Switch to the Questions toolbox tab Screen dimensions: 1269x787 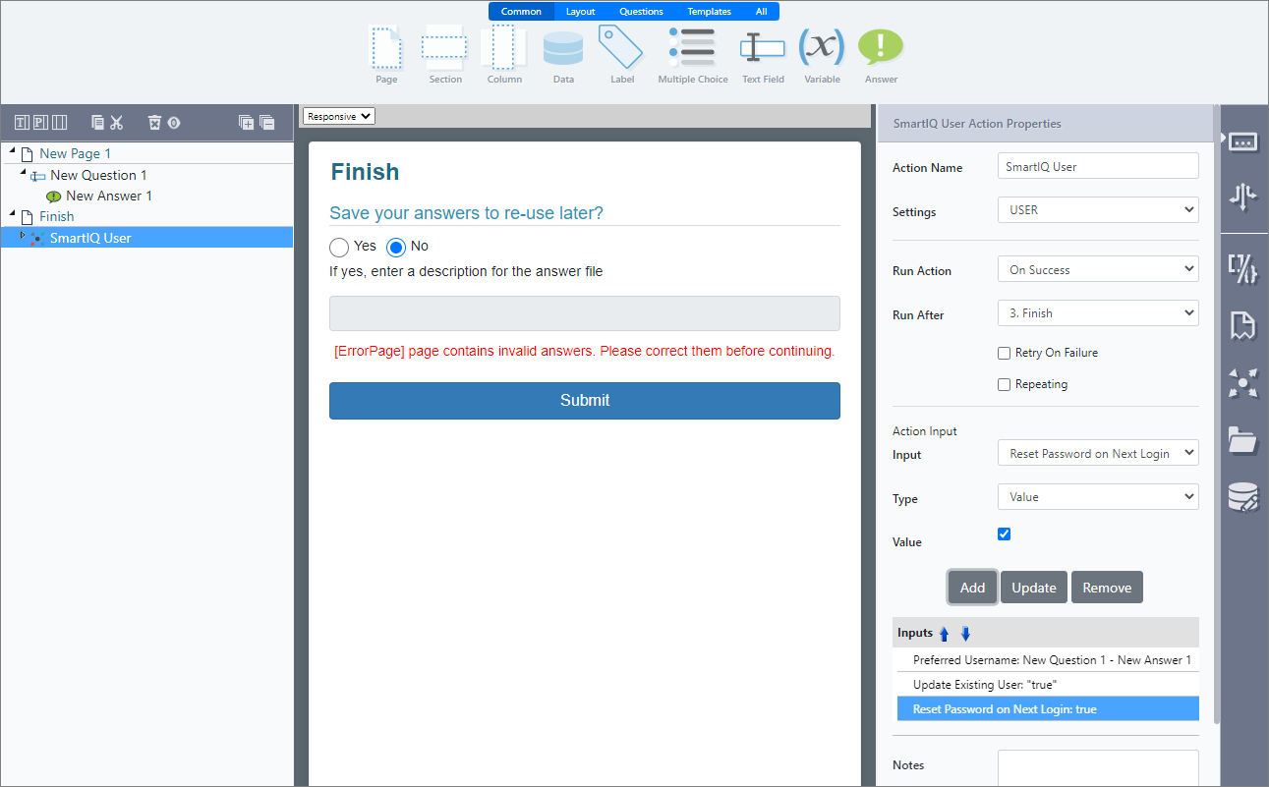tap(641, 12)
